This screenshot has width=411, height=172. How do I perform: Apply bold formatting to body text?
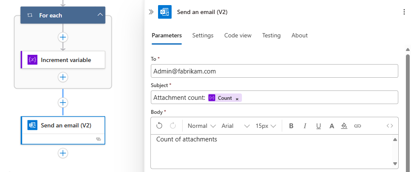291,126
